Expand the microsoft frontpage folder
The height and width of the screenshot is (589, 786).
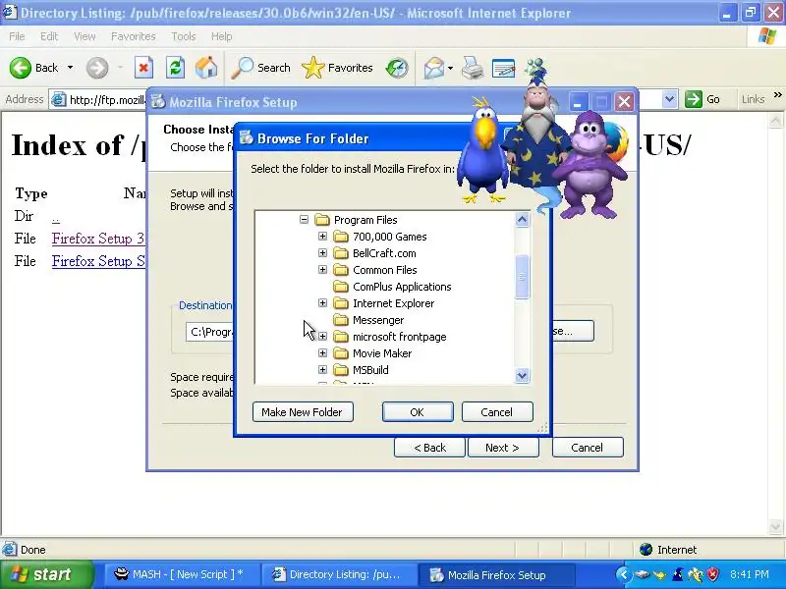(x=322, y=336)
